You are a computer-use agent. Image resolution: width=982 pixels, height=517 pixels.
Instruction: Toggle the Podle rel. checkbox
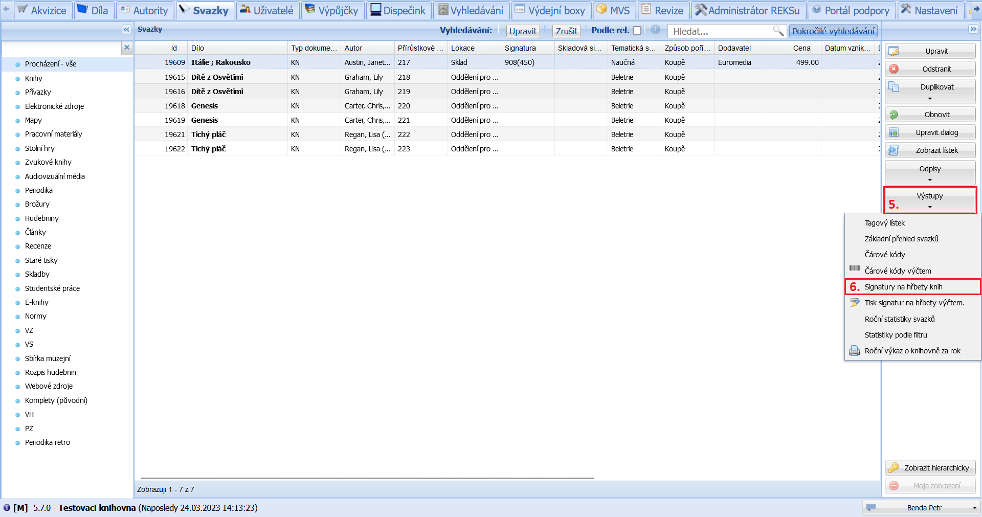(637, 31)
